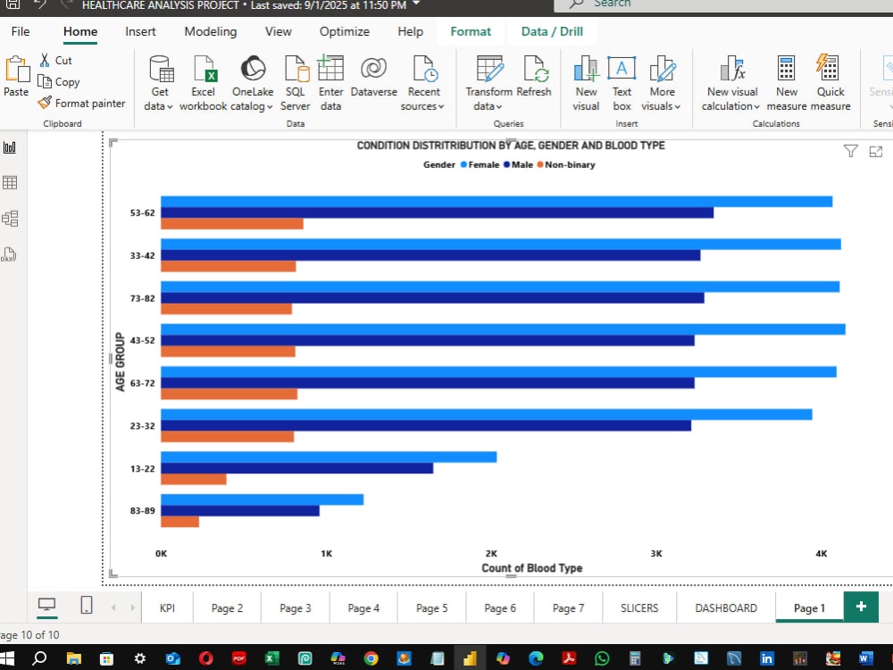Click the Non-binary legend color marker
This screenshot has height=670, width=893.
[x=540, y=164]
